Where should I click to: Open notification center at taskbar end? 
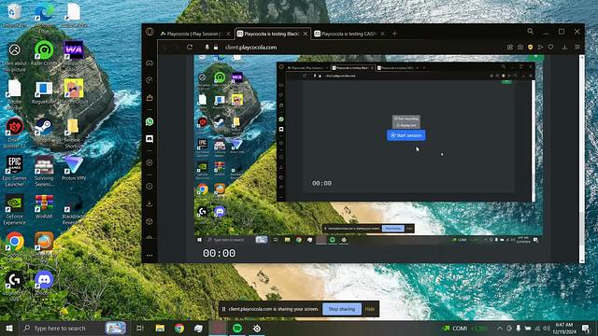click(x=586, y=328)
